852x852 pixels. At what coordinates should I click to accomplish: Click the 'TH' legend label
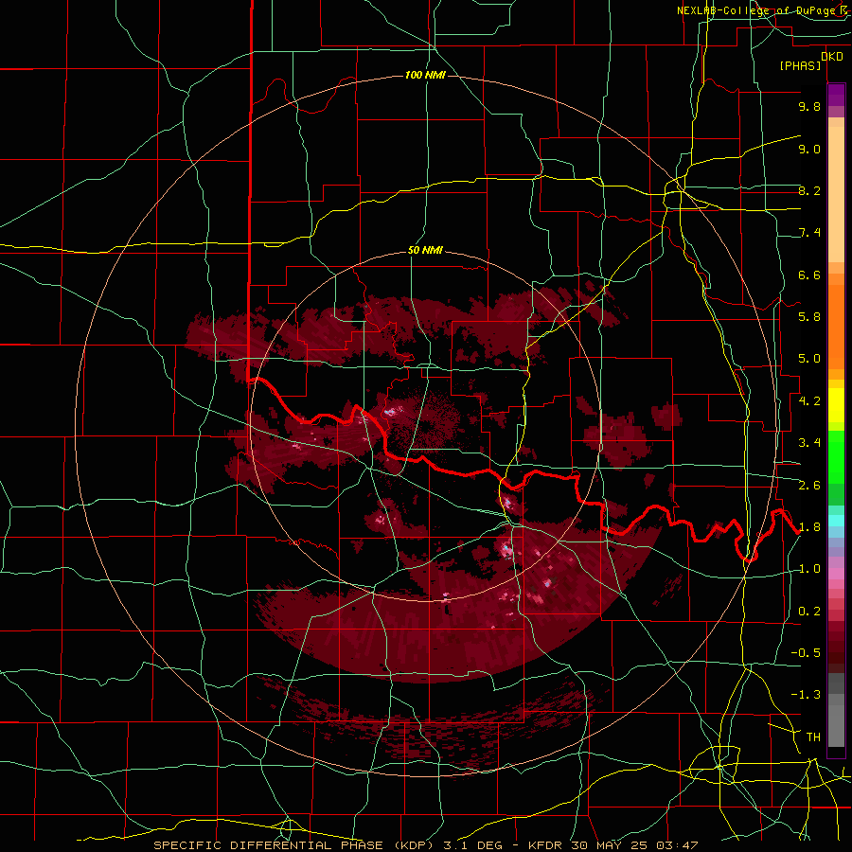(x=813, y=737)
